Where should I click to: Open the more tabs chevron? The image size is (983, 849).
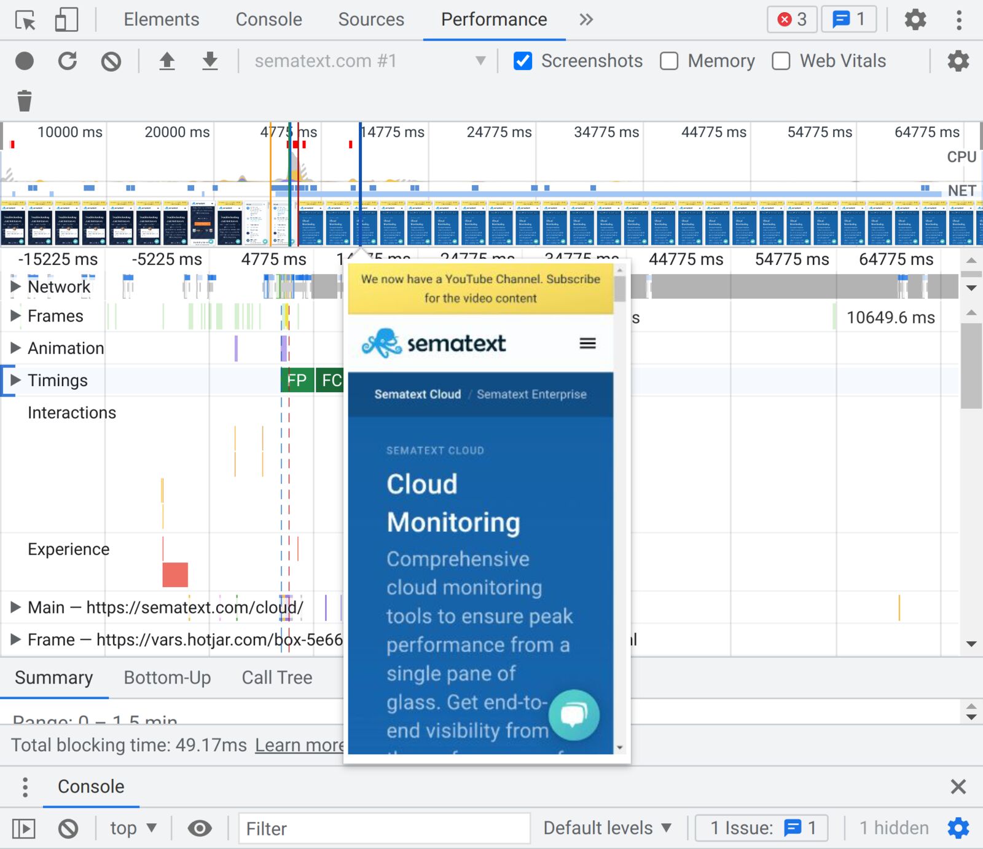click(586, 20)
